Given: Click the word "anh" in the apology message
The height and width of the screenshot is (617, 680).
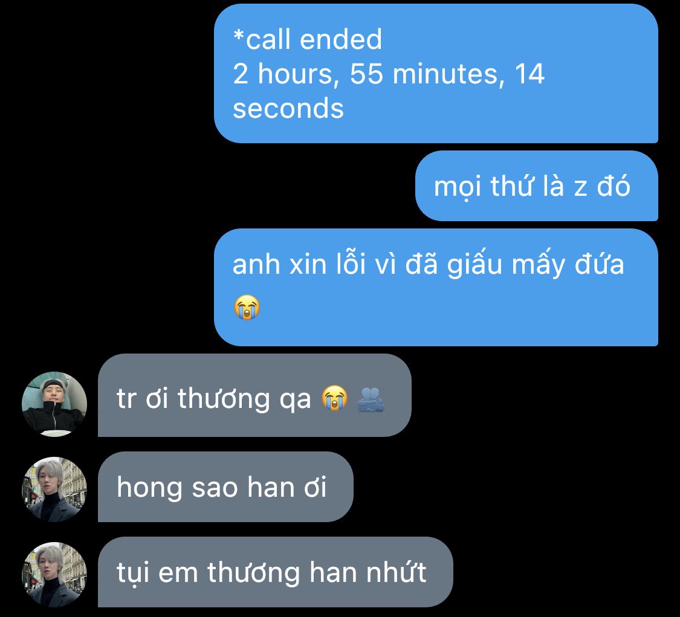Looking at the screenshot, I should (x=256, y=264).
